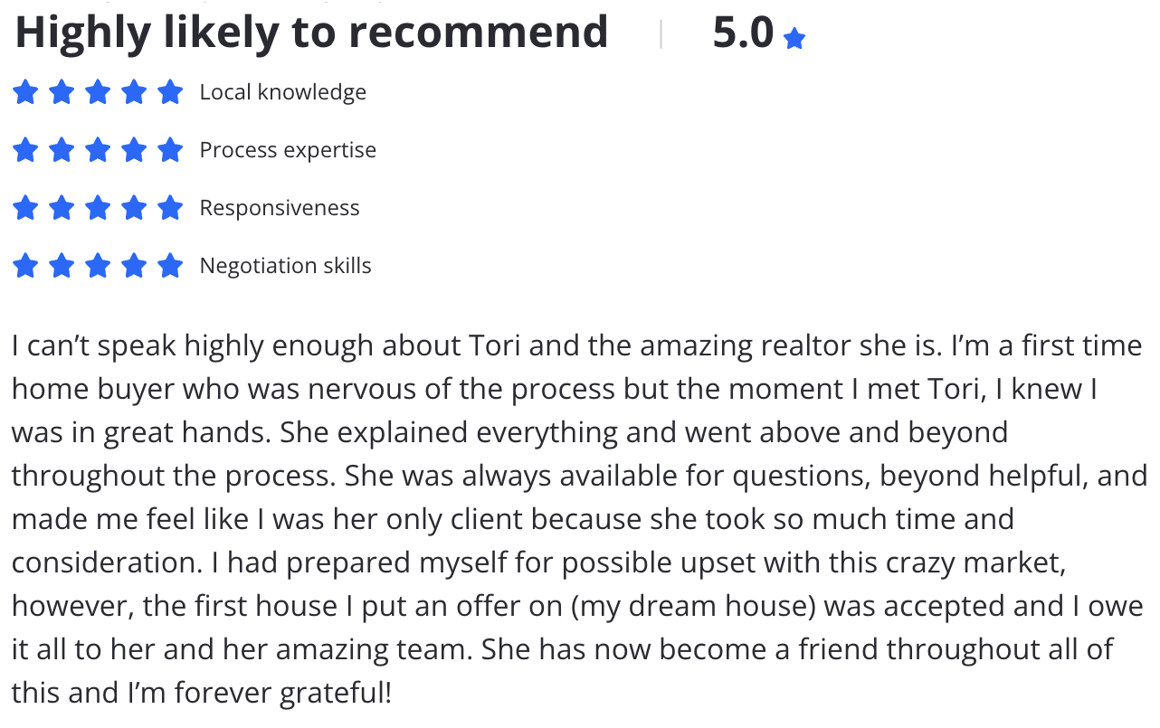
Task: Click the phrase 'forever grateful!' in review
Action: point(283,694)
